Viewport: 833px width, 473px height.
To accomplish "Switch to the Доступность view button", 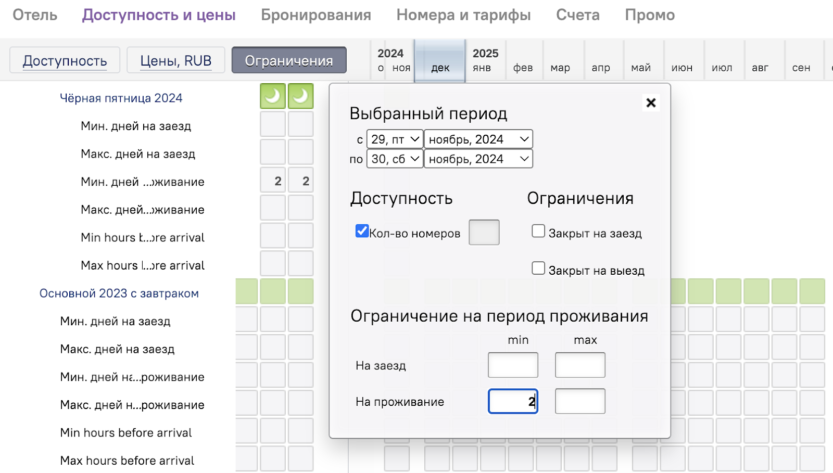I will click(65, 60).
